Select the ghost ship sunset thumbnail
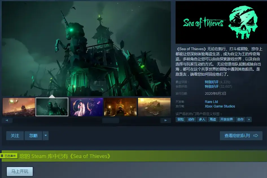 click(19, 107)
